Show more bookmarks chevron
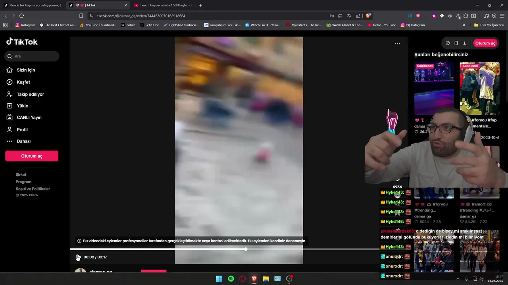 click(464, 25)
